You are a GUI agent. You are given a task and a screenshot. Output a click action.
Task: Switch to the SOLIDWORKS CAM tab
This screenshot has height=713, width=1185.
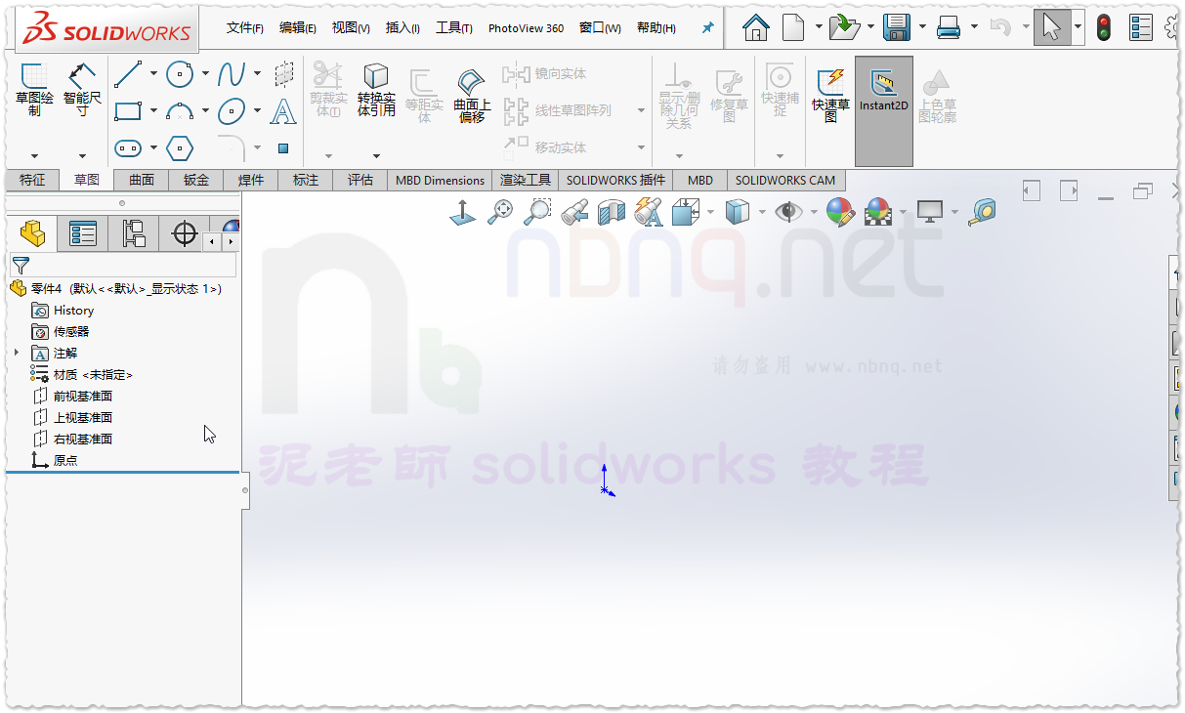pyautogui.click(x=785, y=180)
